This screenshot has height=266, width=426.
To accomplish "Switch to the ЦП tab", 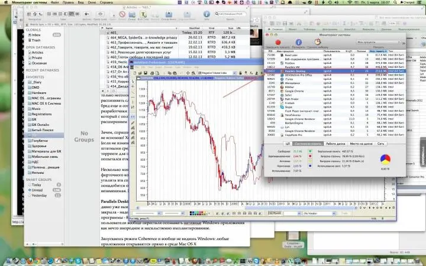I will [288, 144].
